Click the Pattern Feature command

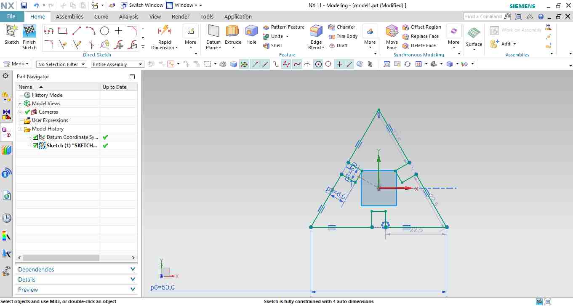click(x=283, y=27)
